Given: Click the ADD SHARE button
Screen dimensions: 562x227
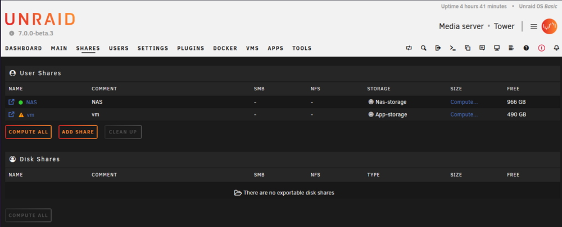Looking at the screenshot, I should click(78, 132).
